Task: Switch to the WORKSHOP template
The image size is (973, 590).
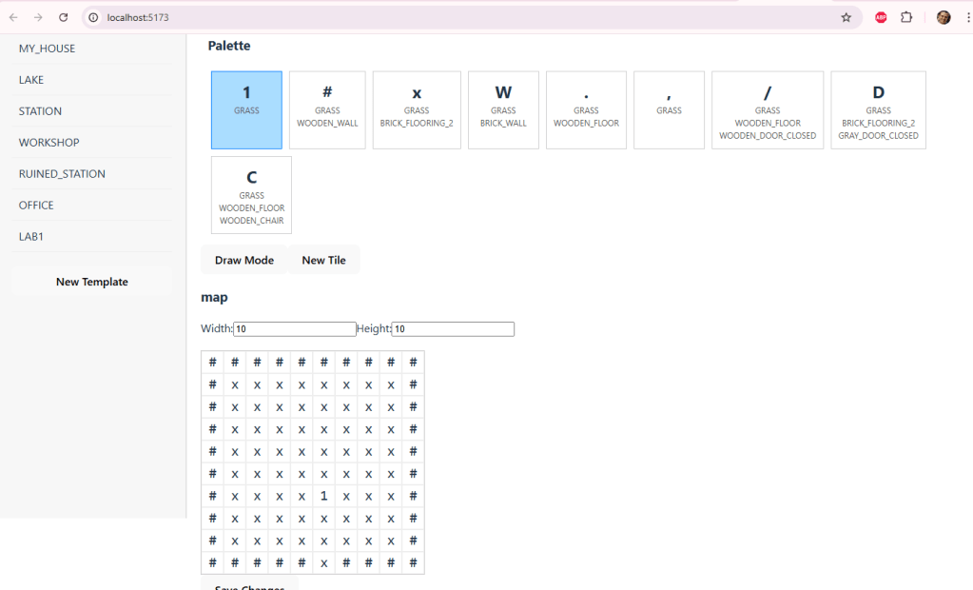Action: [x=49, y=143]
